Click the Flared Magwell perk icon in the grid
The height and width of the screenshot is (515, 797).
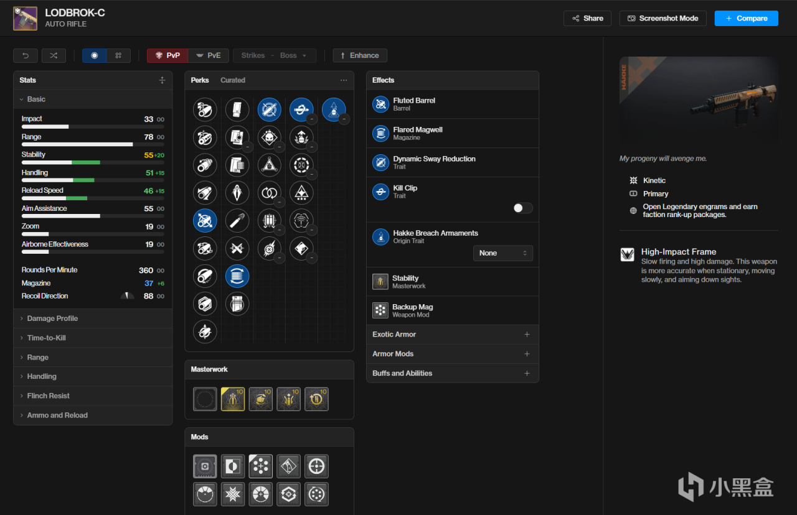point(237,276)
